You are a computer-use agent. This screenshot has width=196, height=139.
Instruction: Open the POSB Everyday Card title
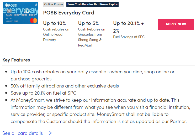(x=68, y=13)
